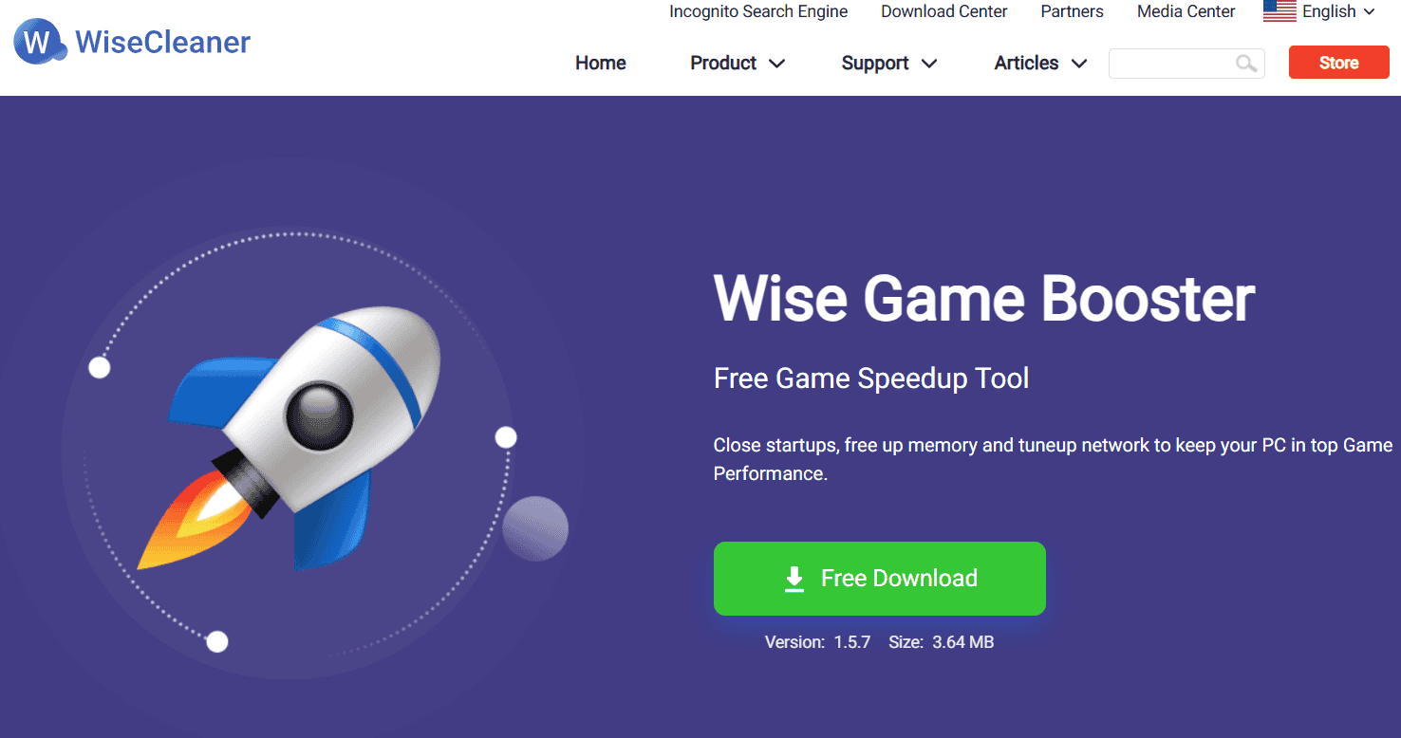This screenshot has width=1401, height=738.
Task: Click the Free Download button
Action: 880,579
